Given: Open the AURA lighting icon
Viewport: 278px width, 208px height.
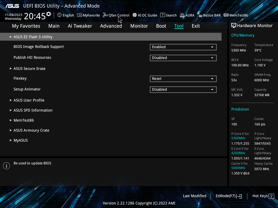Looking at the screenshot, I should click(182, 15).
